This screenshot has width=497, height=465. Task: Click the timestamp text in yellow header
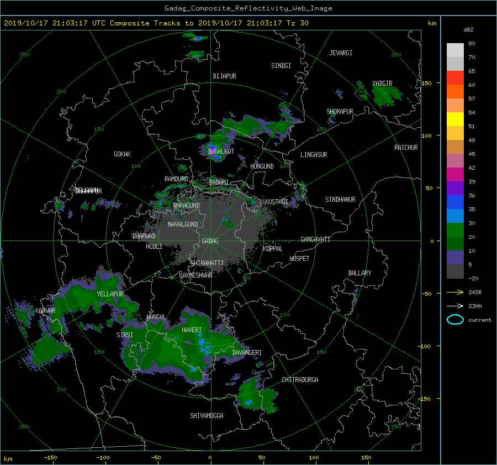[156, 23]
